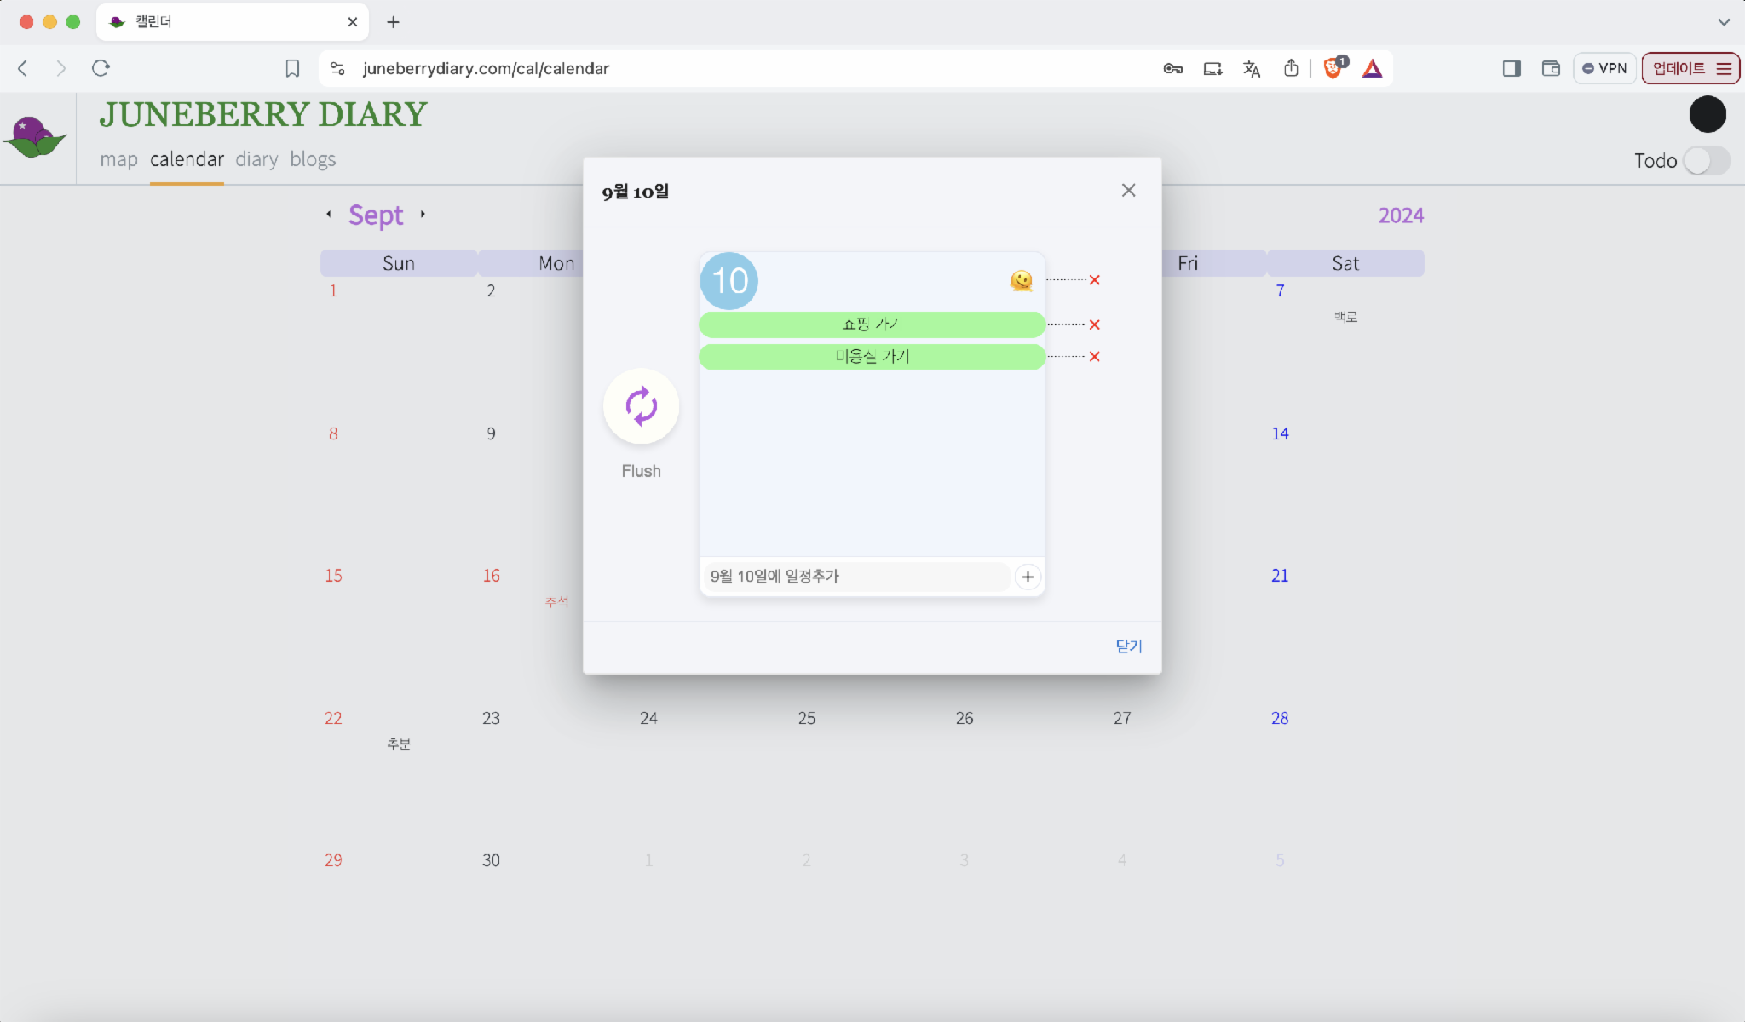The width and height of the screenshot is (1745, 1022).
Task: Close the 9월 10일 dialog with X
Action: click(1128, 191)
